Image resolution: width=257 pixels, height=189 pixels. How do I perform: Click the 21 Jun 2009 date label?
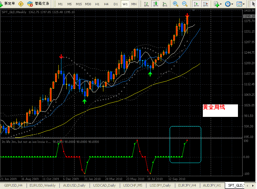click(9, 179)
